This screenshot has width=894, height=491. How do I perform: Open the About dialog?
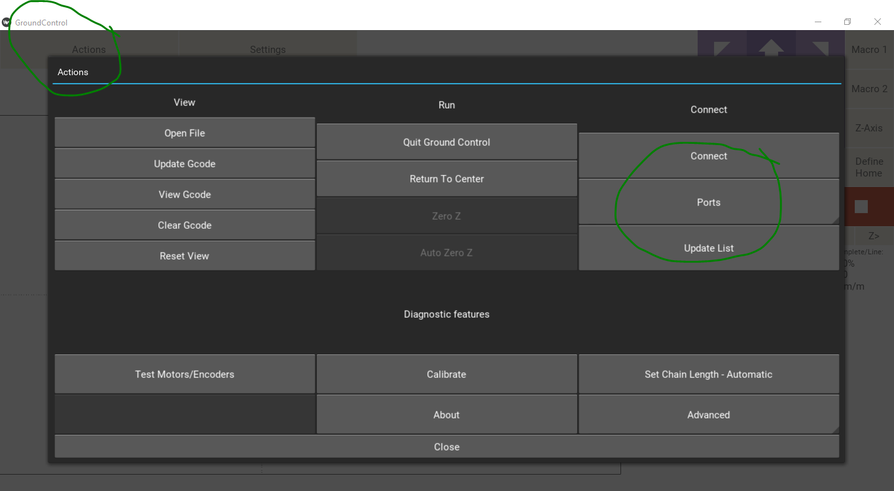coord(446,415)
